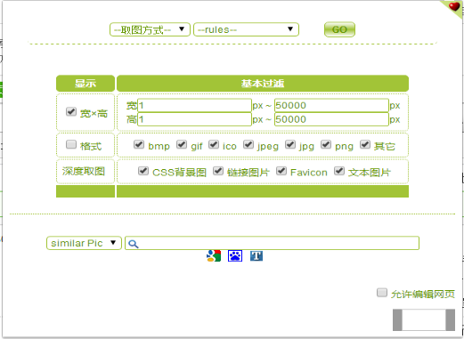The height and width of the screenshot is (339, 464).
Task: Choose the Baidu paw search icon
Action: point(235,255)
